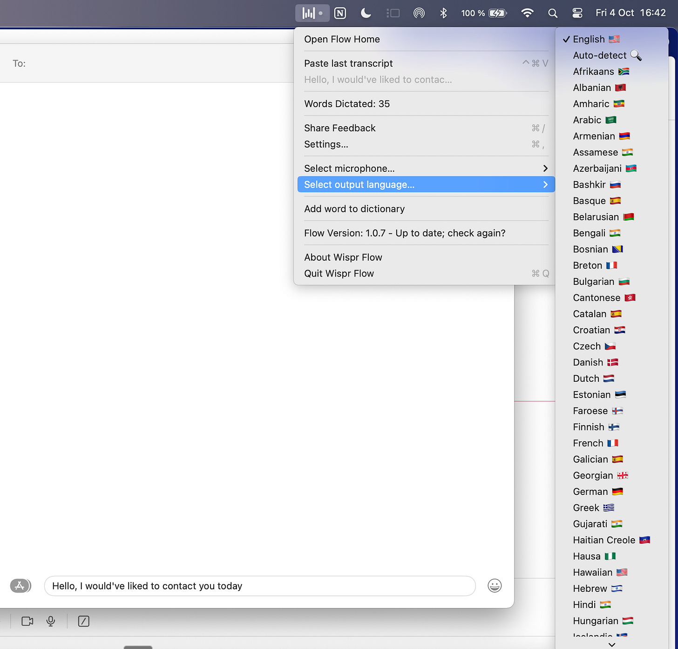The image size is (678, 649).
Task: Choose Bulgarian in language list
Action: (x=612, y=282)
